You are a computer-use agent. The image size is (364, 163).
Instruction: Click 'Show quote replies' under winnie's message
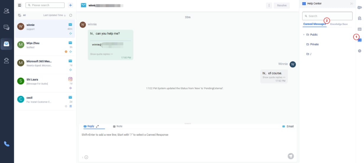(101, 54)
